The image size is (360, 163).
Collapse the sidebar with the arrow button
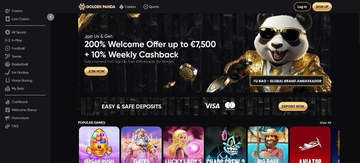tap(51, 17)
